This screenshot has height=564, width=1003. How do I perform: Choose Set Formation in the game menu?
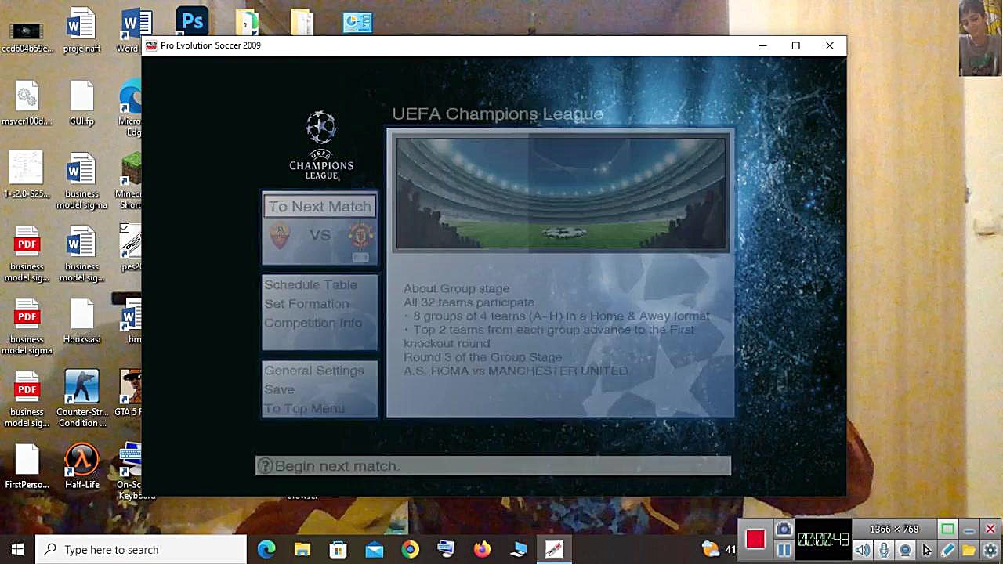pyautogui.click(x=306, y=304)
